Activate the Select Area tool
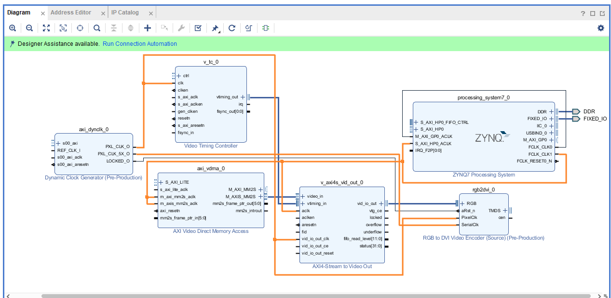The image size is (611, 298). point(63,28)
